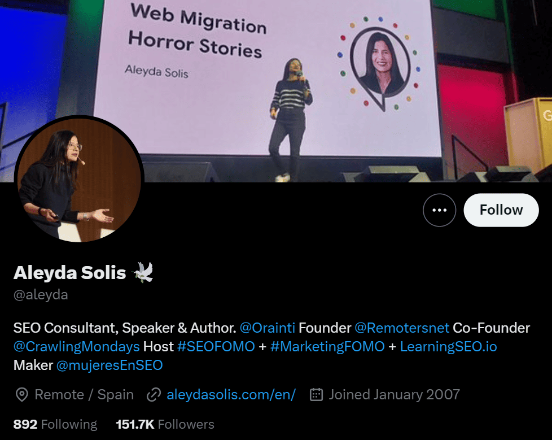Click the chain link icon beside website

[x=154, y=395]
